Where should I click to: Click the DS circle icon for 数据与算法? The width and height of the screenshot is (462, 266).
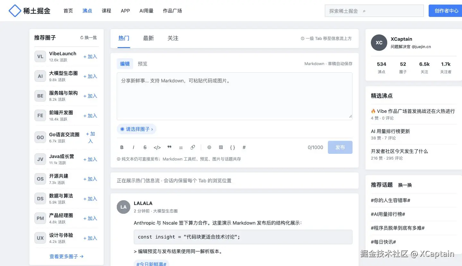click(x=40, y=199)
